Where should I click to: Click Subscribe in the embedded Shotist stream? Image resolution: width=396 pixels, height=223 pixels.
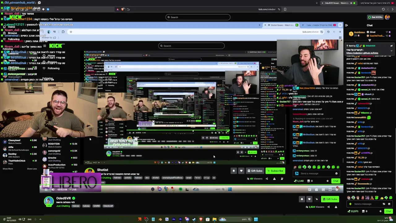point(275,171)
